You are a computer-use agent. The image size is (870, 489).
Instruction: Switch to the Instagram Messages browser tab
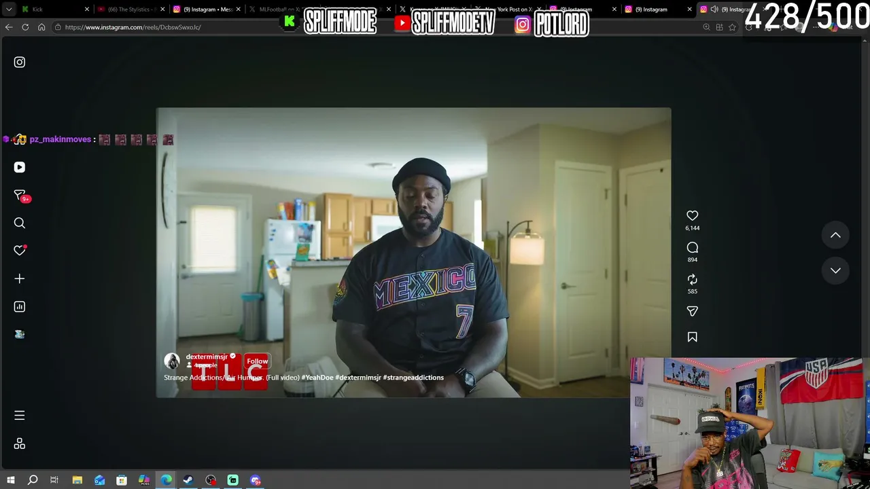click(207, 10)
